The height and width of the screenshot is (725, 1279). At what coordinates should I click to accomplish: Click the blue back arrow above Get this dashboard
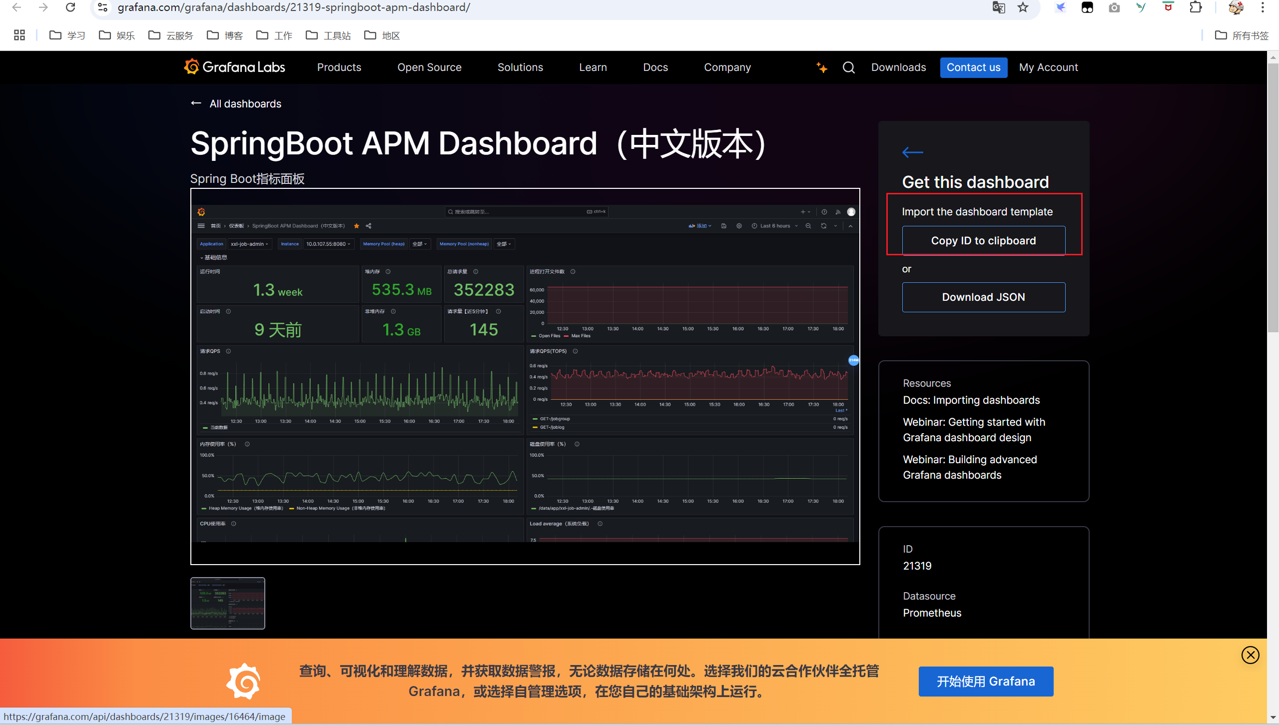click(913, 152)
